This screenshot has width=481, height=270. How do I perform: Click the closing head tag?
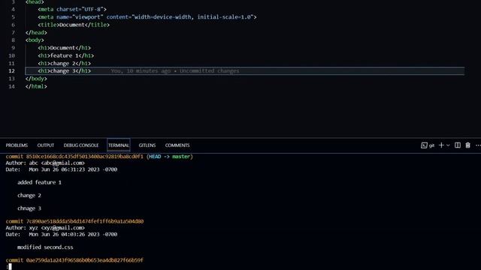click(x=36, y=32)
